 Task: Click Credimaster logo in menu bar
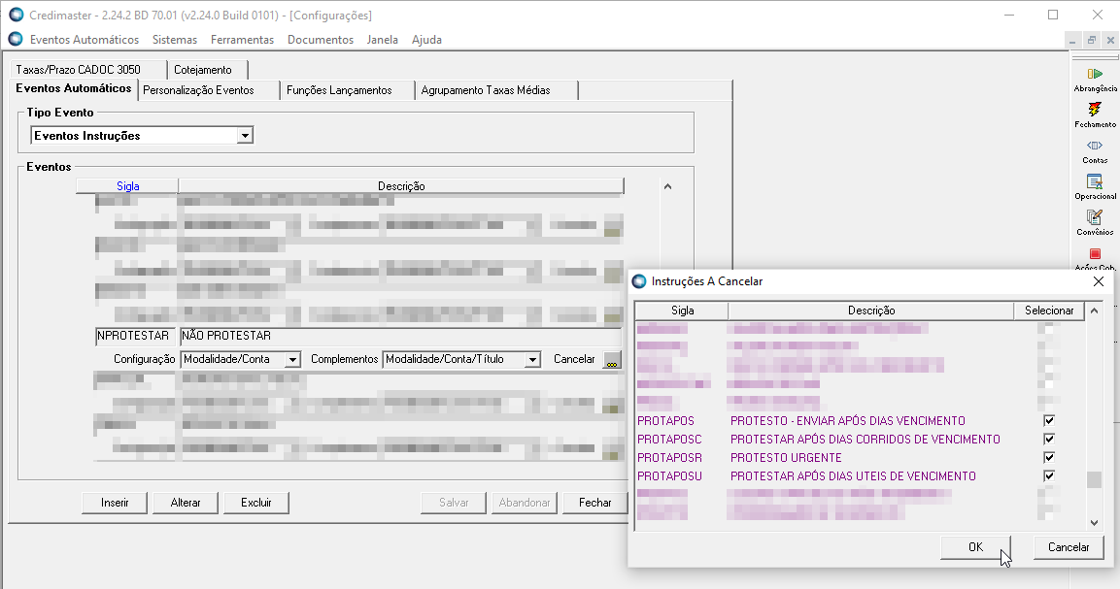pos(16,39)
